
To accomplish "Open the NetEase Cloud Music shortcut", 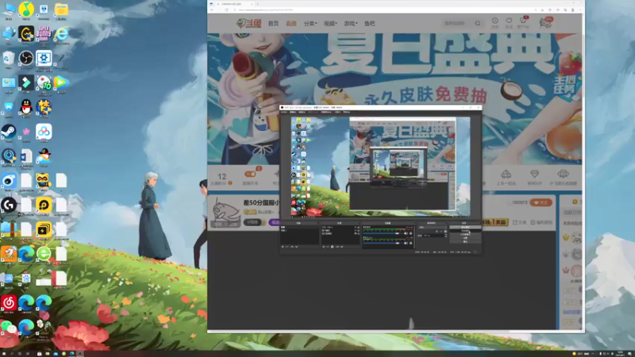I will coord(9,302).
